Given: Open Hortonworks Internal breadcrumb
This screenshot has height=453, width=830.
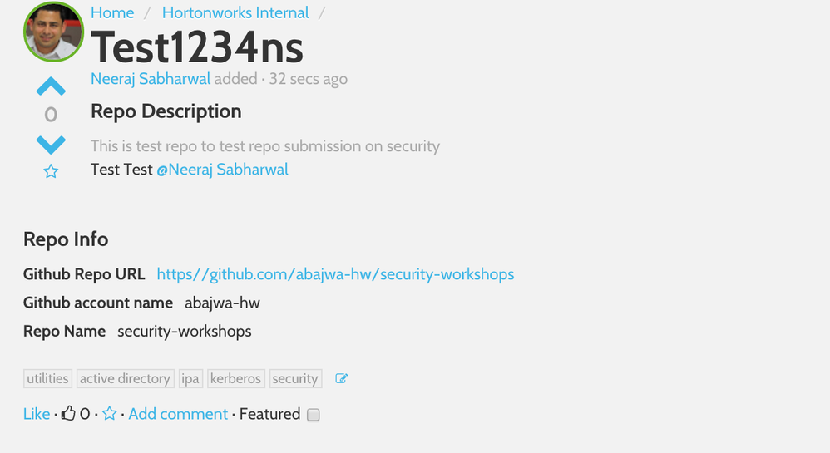Looking at the screenshot, I should pyautogui.click(x=235, y=12).
